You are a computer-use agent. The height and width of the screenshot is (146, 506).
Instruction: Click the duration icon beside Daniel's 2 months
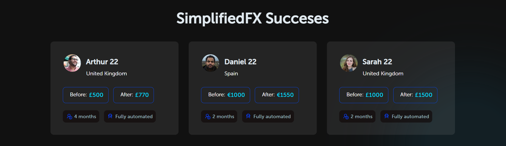(208, 117)
